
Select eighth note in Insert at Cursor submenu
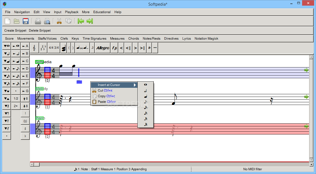click(145, 102)
